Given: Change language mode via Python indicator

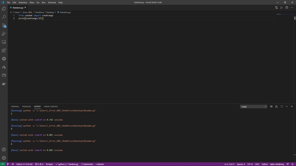Looking at the screenshot, I should point(265,164).
